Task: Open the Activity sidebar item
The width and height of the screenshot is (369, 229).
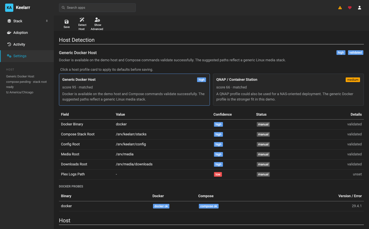Action: coord(27,44)
